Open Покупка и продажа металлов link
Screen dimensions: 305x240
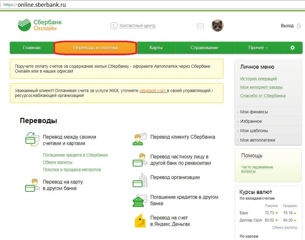72,170
